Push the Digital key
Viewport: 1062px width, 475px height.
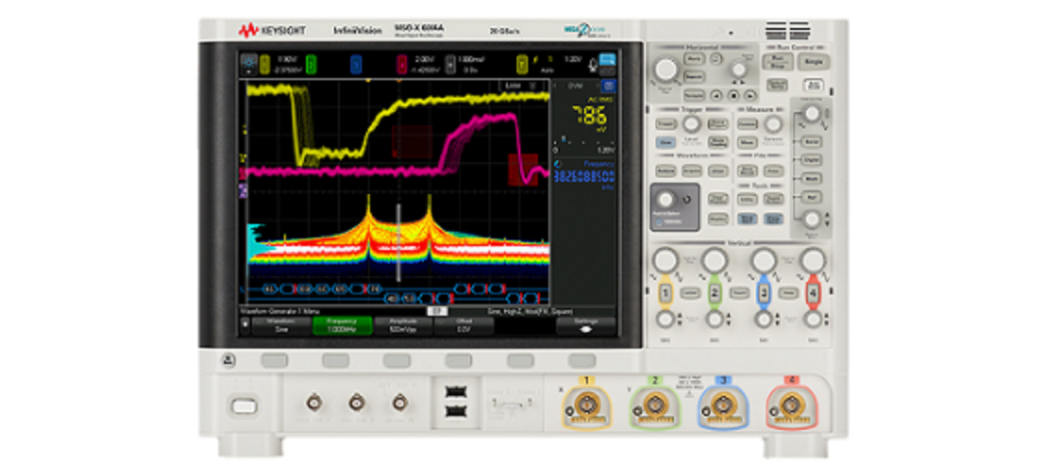point(811,160)
